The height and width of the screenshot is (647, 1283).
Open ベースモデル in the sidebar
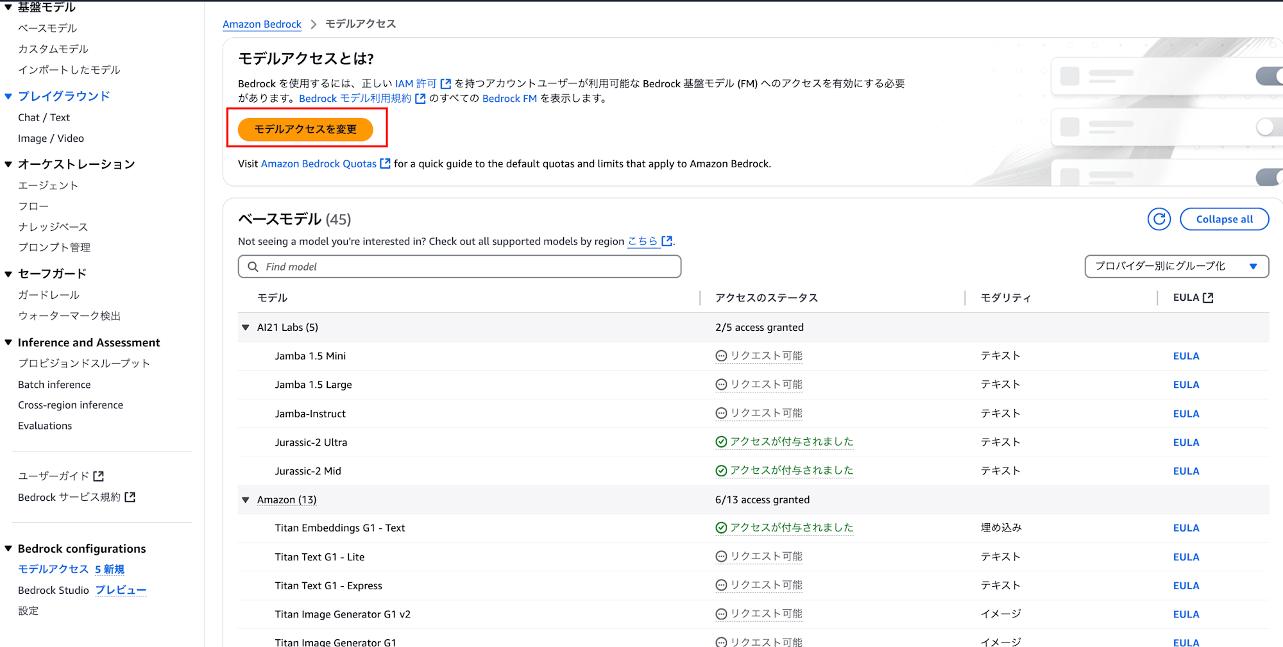tap(47, 28)
